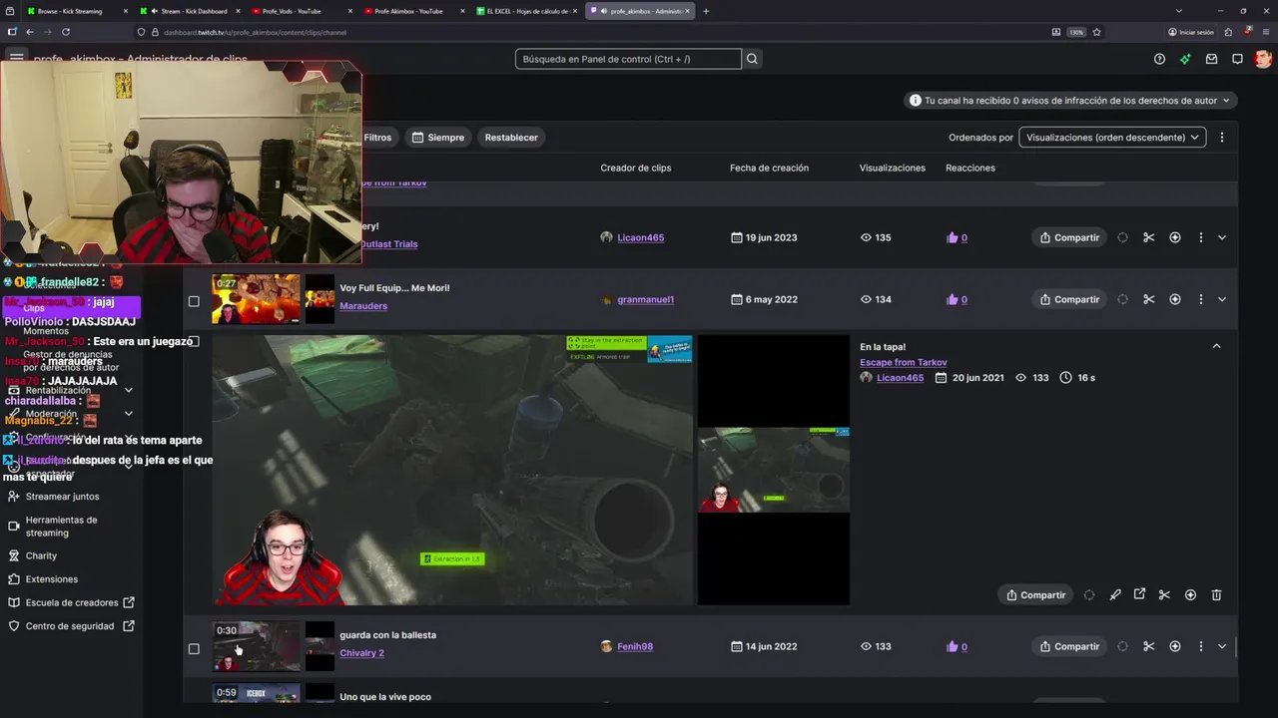This screenshot has width=1278, height=718.
Task: Open the three-dot menu in the granmanuel1 row
Action: (x=1200, y=299)
